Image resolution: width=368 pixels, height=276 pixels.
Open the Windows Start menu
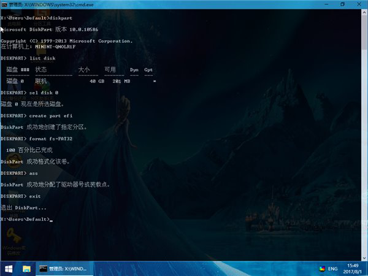click(x=9, y=269)
